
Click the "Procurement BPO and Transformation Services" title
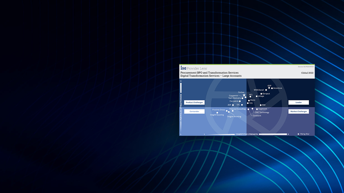point(210,73)
